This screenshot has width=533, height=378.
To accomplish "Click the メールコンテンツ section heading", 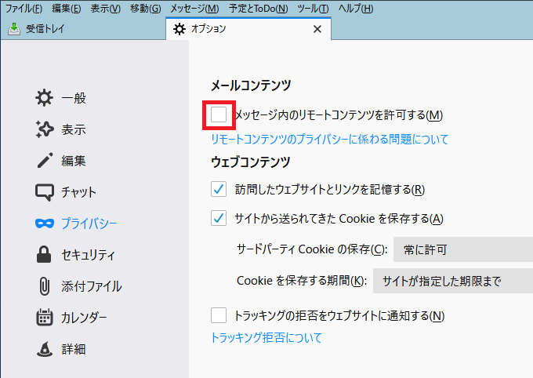I will (x=251, y=85).
